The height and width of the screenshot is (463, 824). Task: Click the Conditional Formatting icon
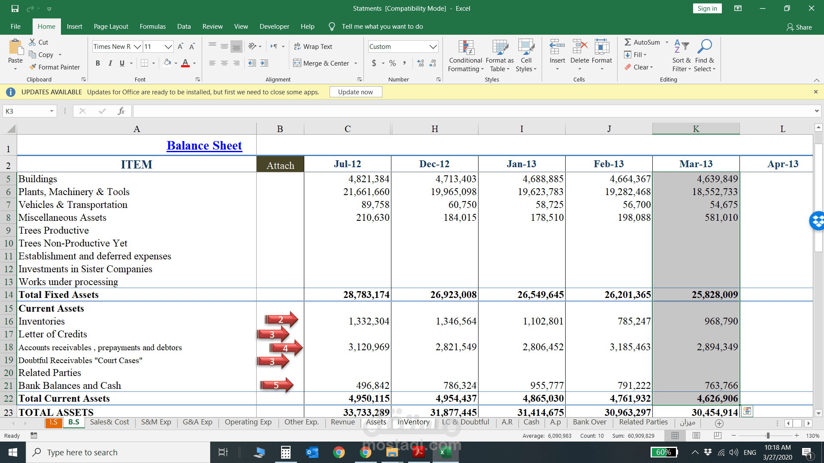466,48
